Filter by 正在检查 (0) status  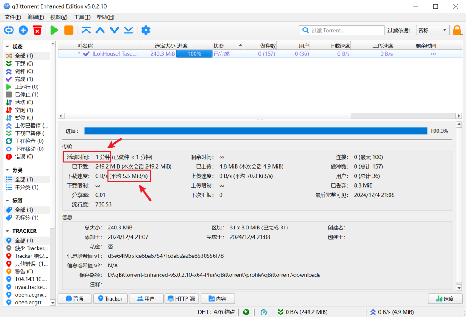tap(27, 141)
